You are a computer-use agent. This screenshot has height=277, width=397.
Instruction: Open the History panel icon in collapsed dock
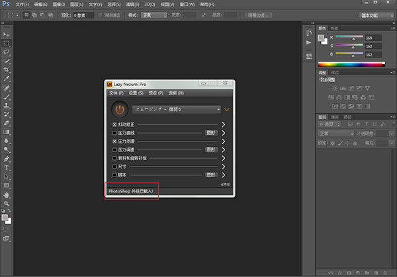pos(309,32)
